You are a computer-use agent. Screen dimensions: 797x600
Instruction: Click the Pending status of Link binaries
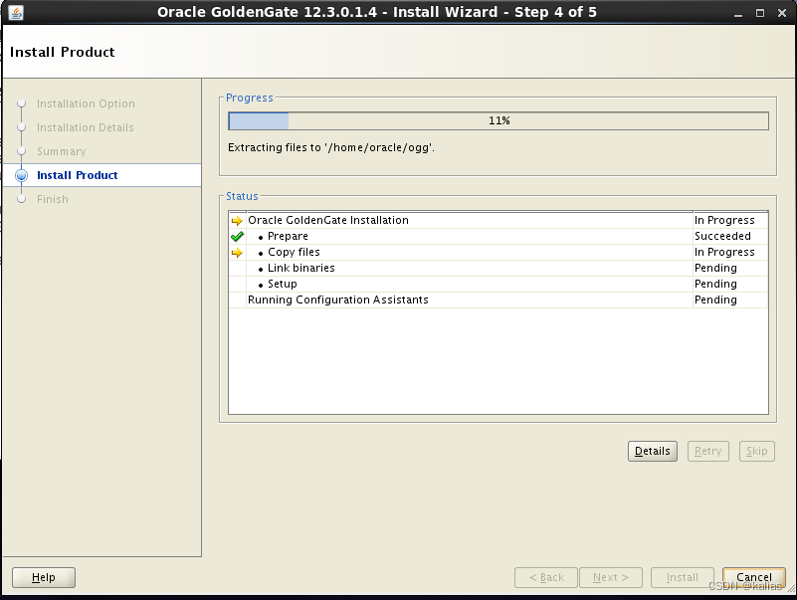[x=715, y=268]
